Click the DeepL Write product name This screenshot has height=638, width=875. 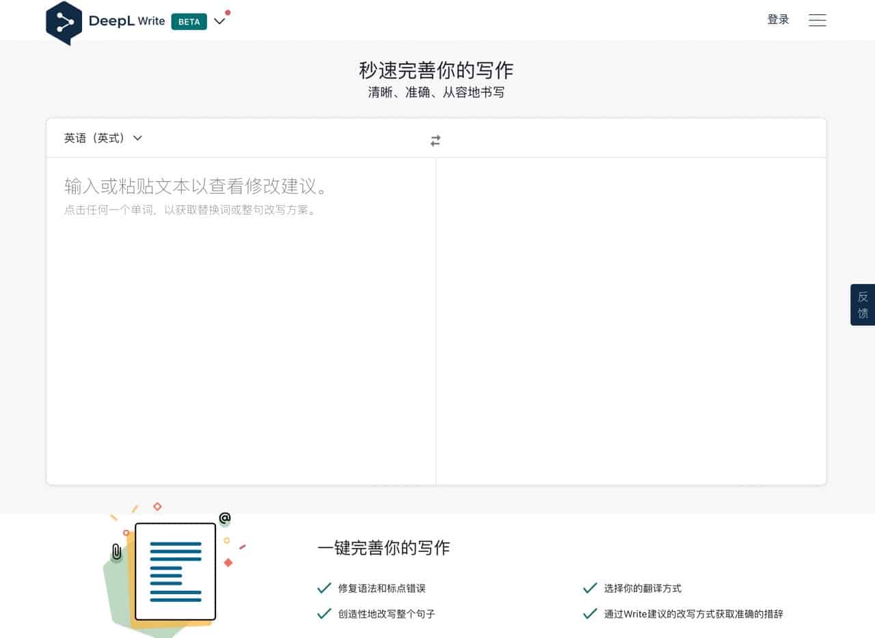[126, 21]
